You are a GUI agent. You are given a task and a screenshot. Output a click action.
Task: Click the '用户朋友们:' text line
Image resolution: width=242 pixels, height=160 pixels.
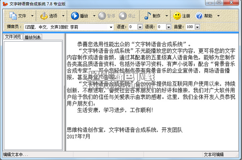click(x=81, y=103)
